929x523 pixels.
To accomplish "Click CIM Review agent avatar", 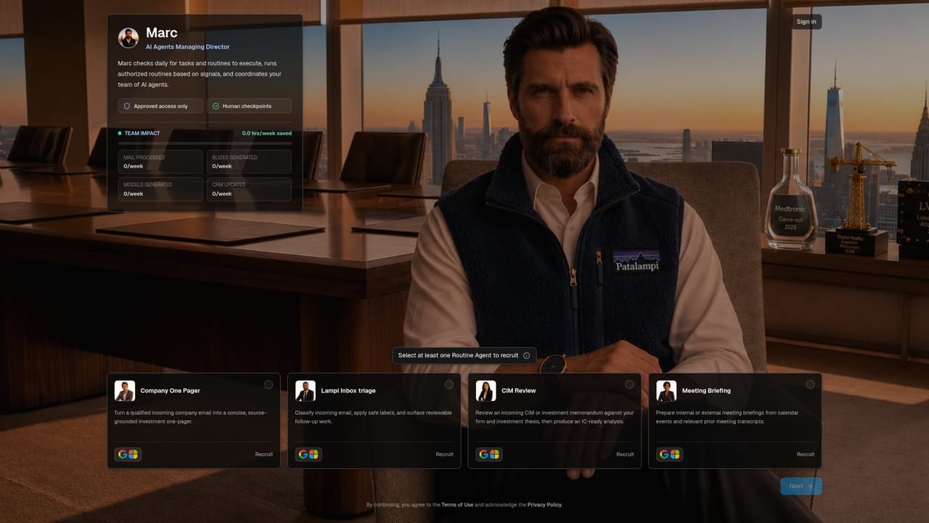I will click(x=486, y=391).
